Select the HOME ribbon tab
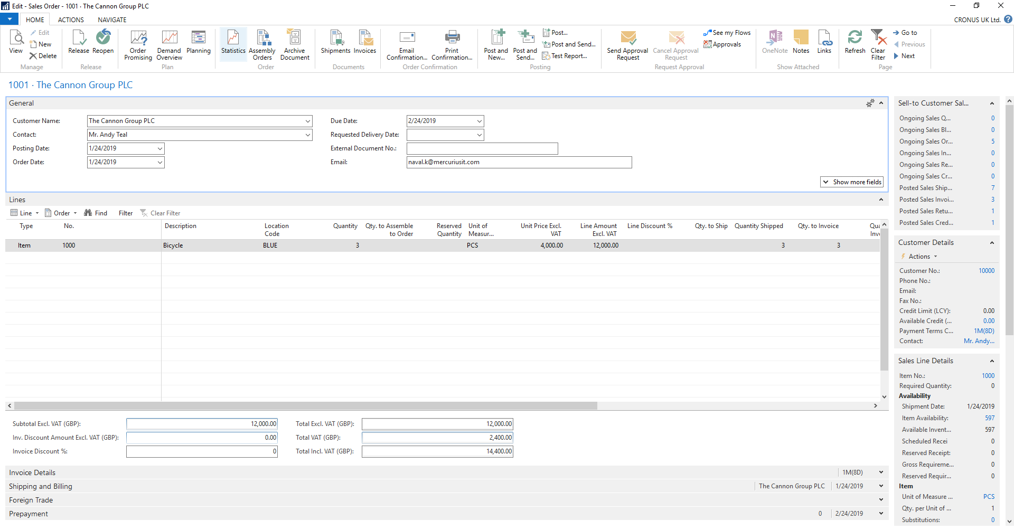The width and height of the screenshot is (1014, 530). 35,20
